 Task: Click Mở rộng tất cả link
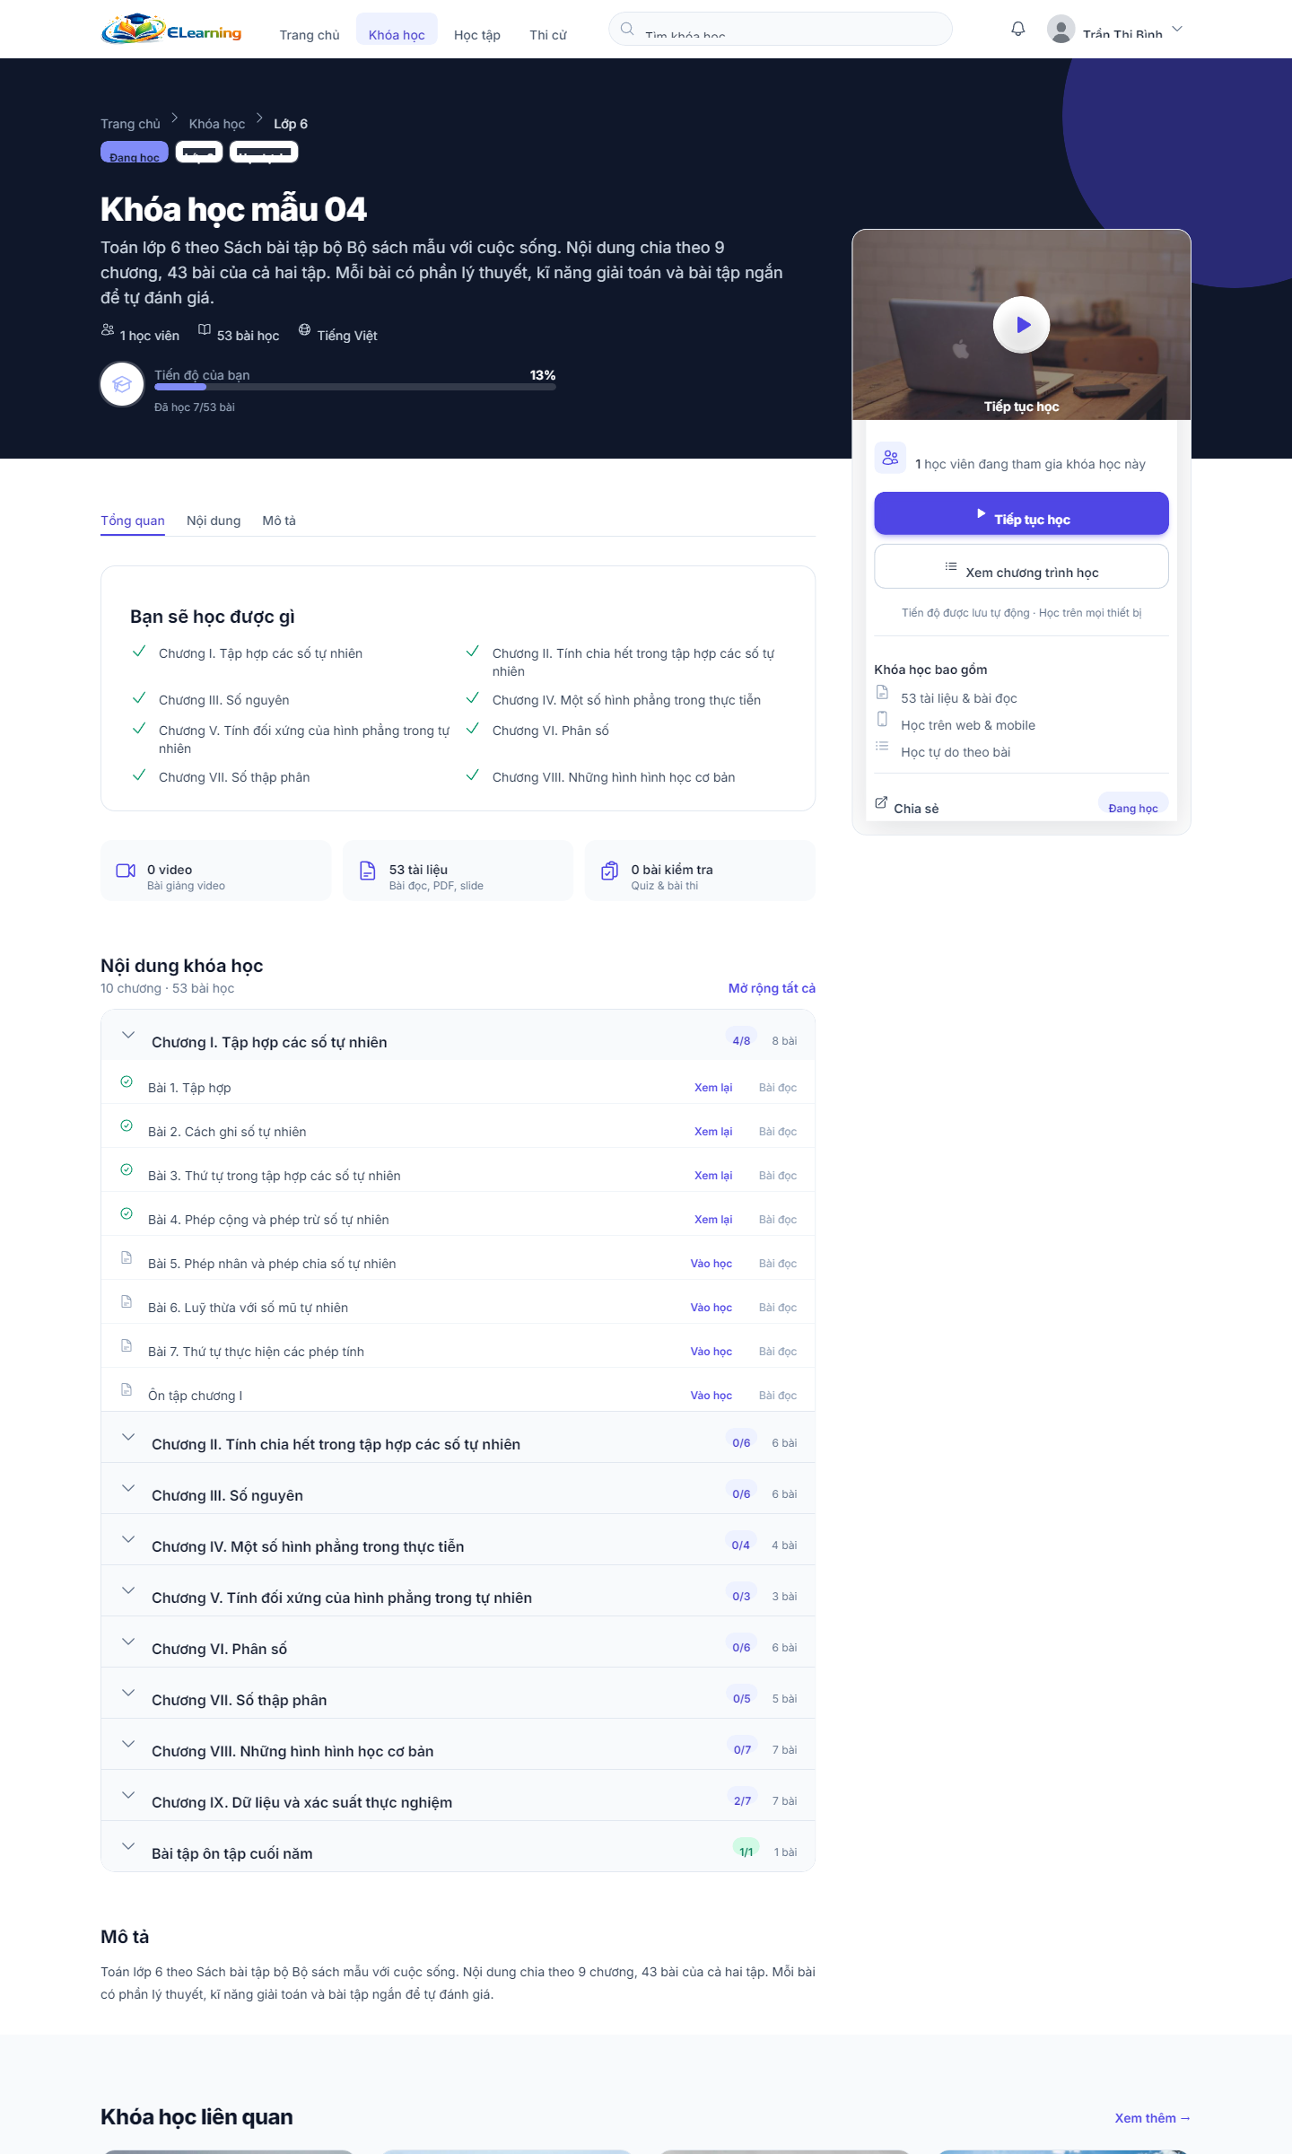pyautogui.click(x=772, y=988)
